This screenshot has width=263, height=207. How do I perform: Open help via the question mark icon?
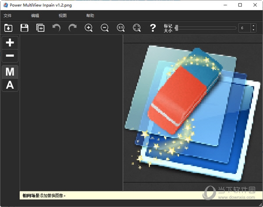[153, 28]
